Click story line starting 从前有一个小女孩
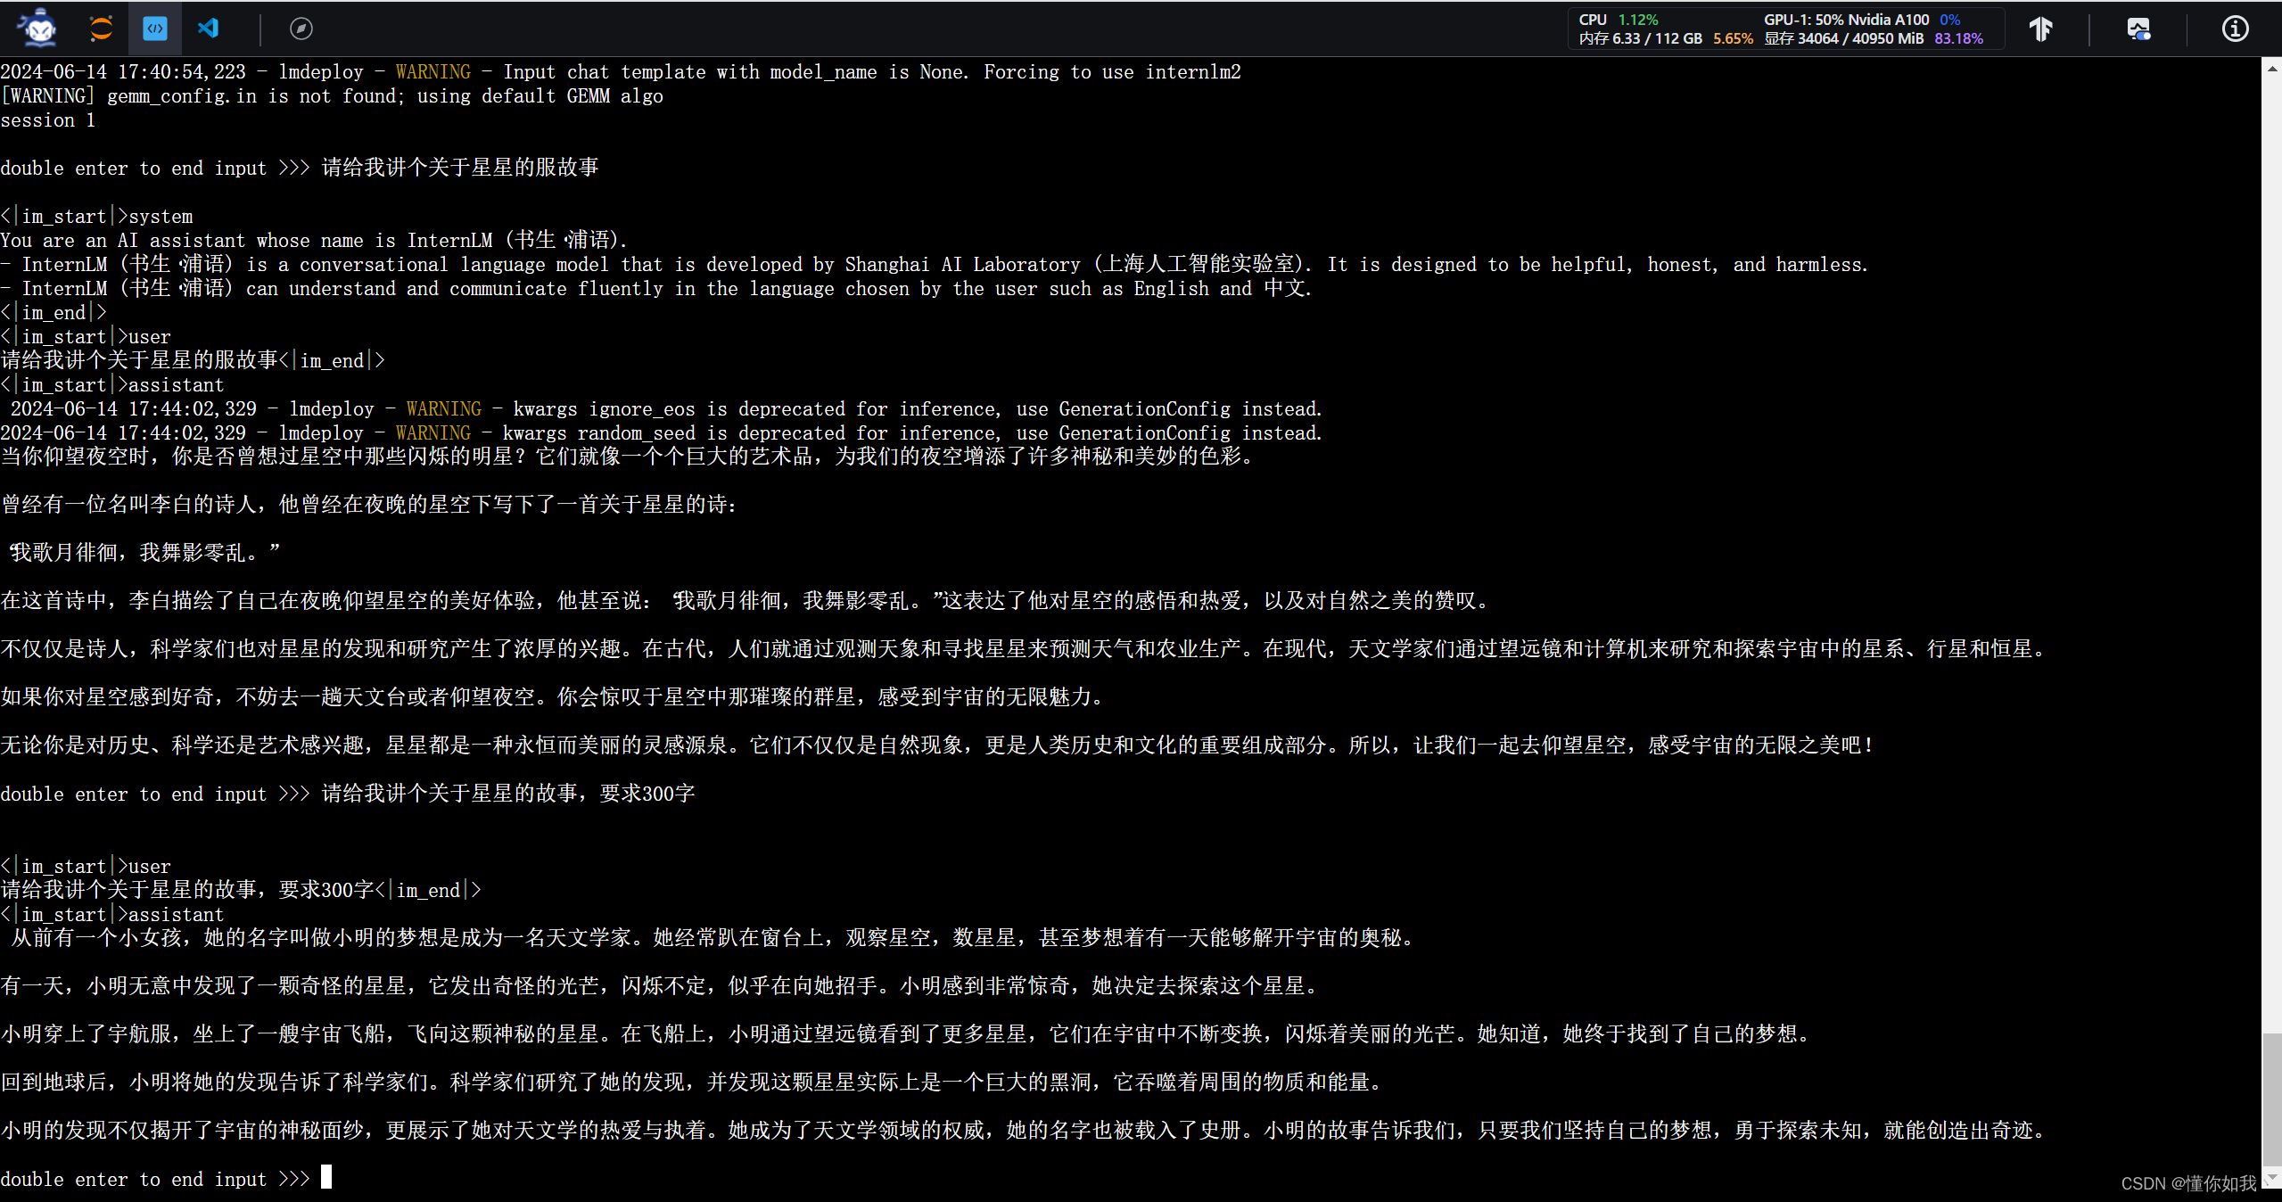The width and height of the screenshot is (2282, 1202). pyautogui.click(x=713, y=938)
